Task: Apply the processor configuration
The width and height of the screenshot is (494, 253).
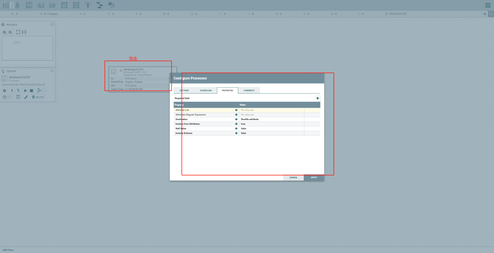Action: pyautogui.click(x=314, y=178)
